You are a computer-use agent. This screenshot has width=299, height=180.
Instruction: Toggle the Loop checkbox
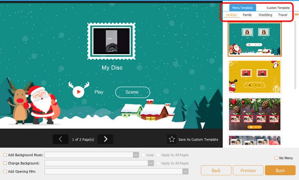point(144,155)
